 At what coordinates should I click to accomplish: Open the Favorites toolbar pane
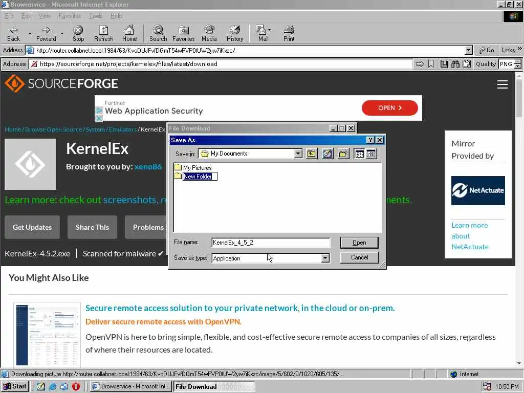[184, 34]
